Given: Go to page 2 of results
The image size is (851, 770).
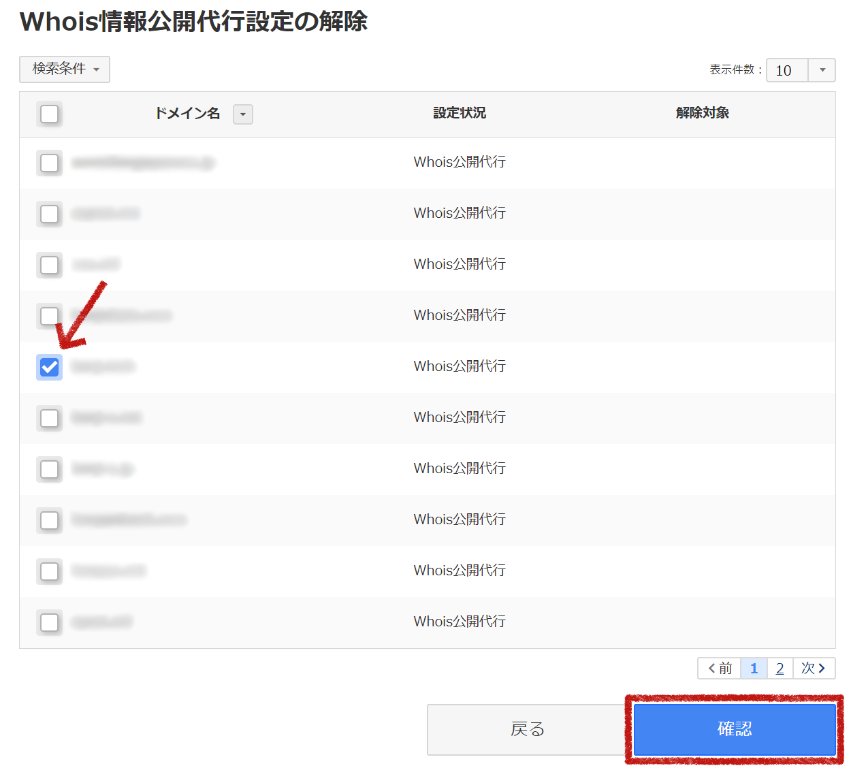Looking at the screenshot, I should (x=780, y=669).
